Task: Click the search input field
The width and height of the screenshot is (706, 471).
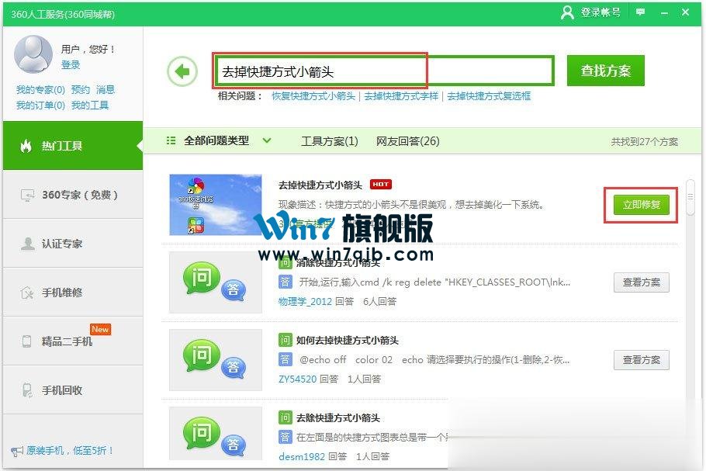Action: [x=384, y=71]
